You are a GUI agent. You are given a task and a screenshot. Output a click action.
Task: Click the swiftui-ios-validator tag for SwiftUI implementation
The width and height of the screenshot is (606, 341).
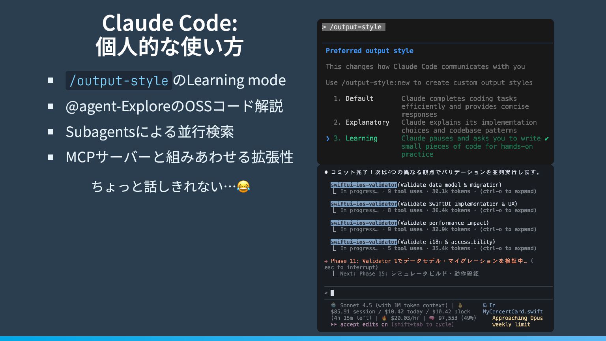click(364, 204)
